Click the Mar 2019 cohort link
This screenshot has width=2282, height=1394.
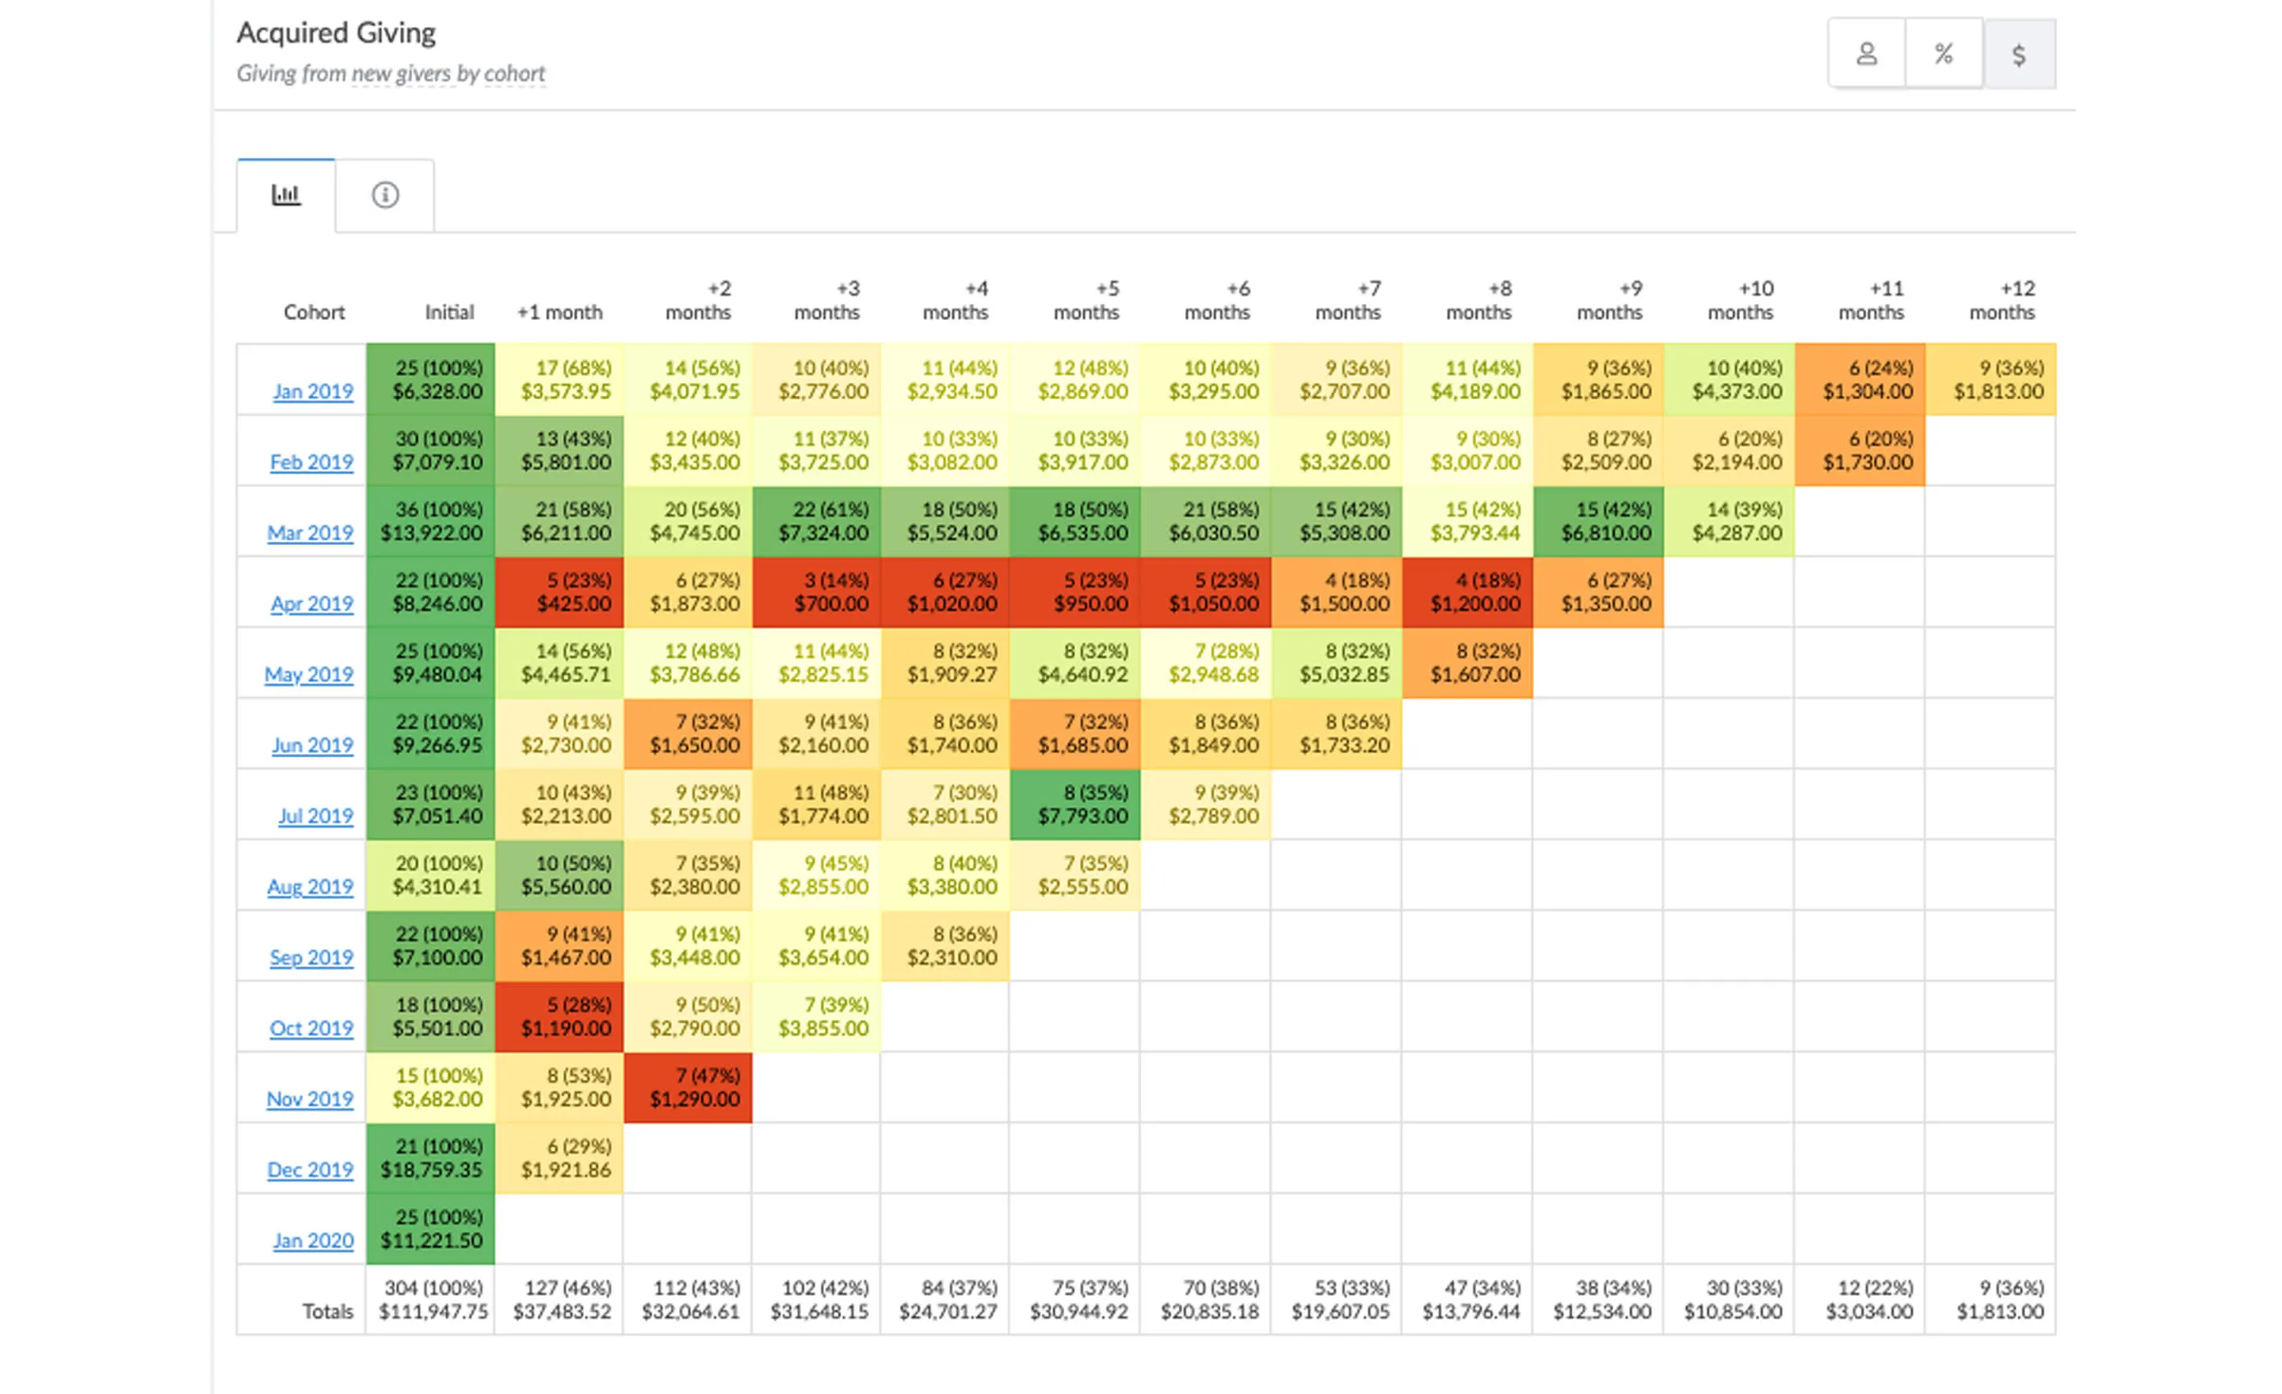[x=311, y=533]
